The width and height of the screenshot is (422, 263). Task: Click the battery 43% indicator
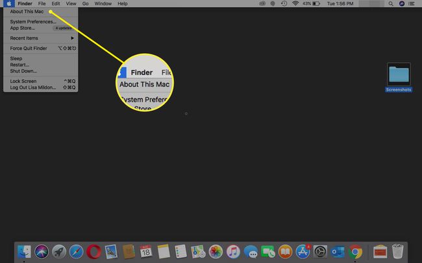tap(311, 3)
